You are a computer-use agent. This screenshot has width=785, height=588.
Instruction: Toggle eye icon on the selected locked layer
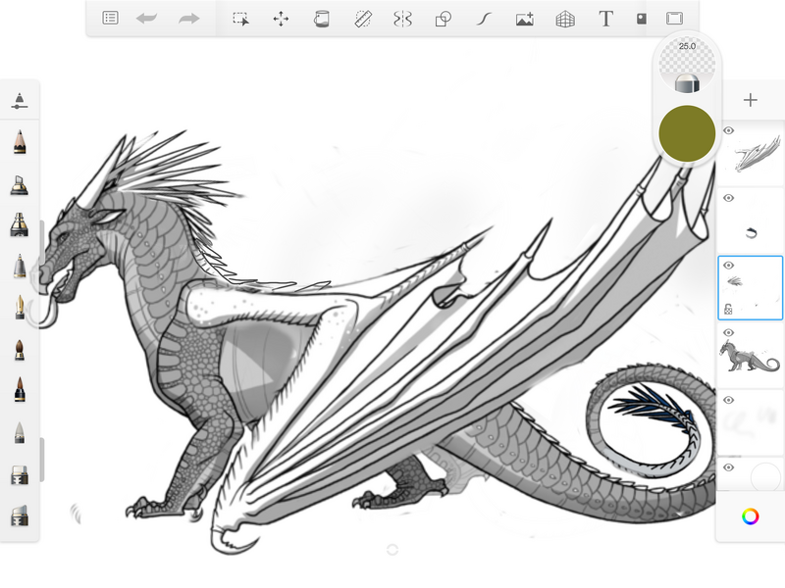click(729, 265)
